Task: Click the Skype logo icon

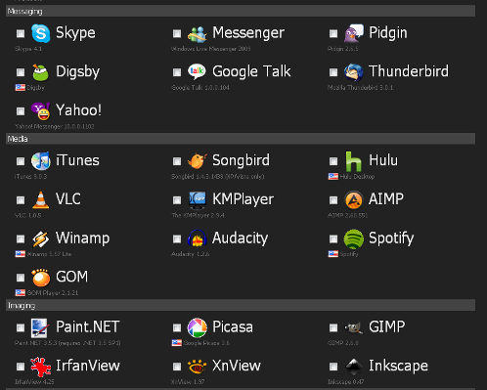Action: (x=41, y=33)
